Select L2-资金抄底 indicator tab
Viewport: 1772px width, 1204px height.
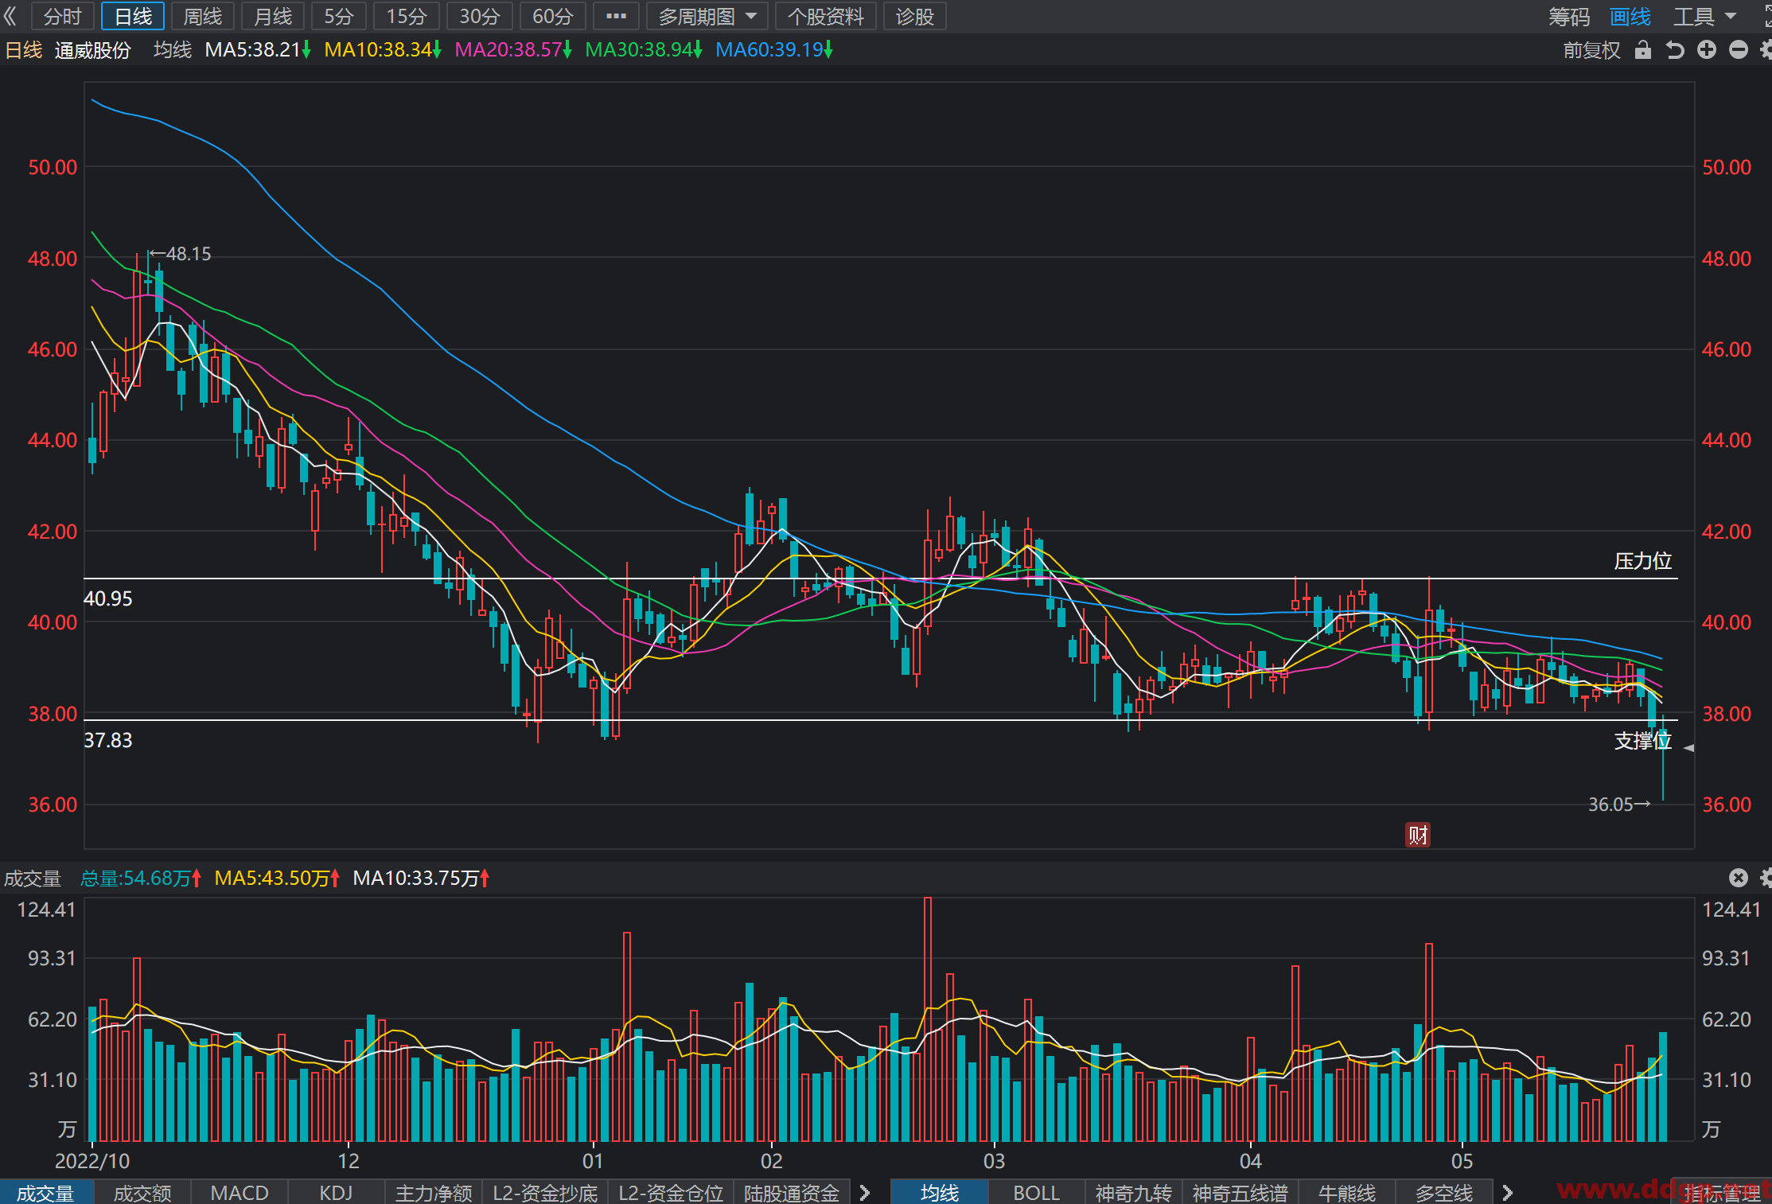pyautogui.click(x=545, y=1192)
